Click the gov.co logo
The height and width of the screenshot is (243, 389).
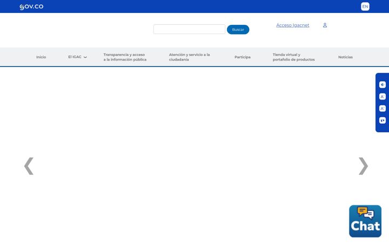click(31, 6)
